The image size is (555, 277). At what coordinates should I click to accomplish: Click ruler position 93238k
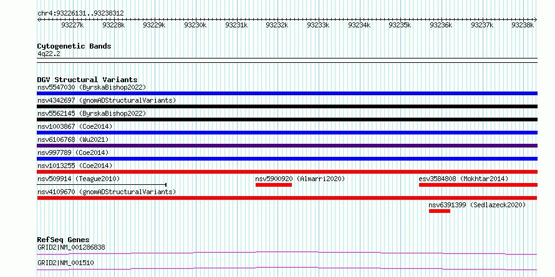(523, 25)
